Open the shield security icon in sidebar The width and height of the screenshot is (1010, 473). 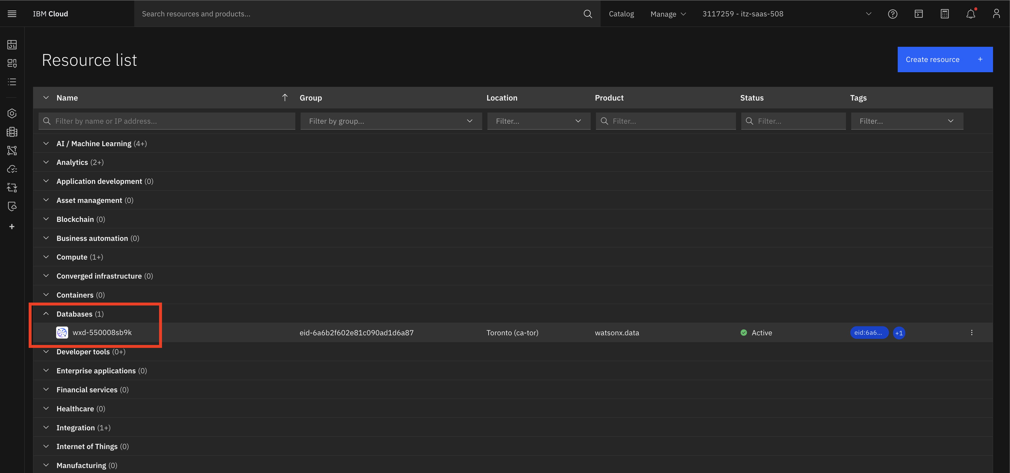pyautogui.click(x=12, y=206)
